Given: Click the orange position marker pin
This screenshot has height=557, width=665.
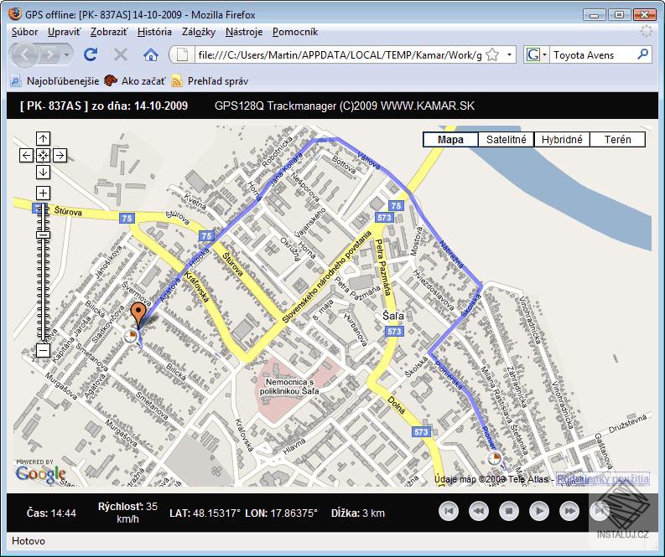Looking at the screenshot, I should (x=138, y=313).
